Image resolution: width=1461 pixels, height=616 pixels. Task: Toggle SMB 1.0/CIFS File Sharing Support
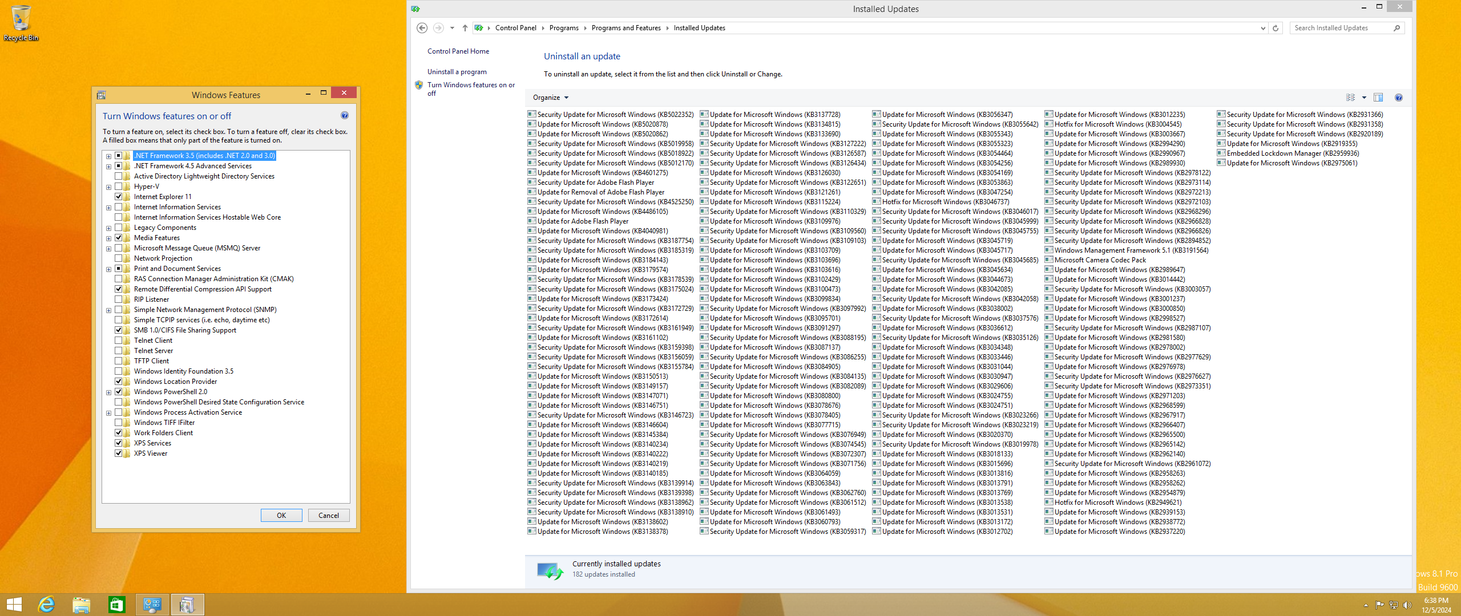coord(119,330)
